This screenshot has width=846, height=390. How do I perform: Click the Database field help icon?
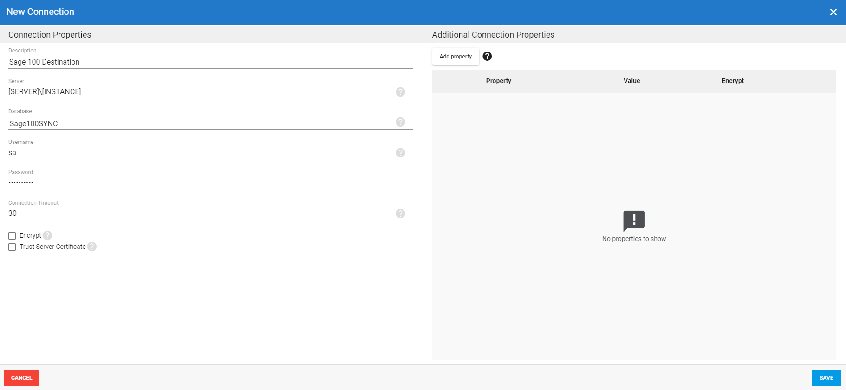pos(400,122)
